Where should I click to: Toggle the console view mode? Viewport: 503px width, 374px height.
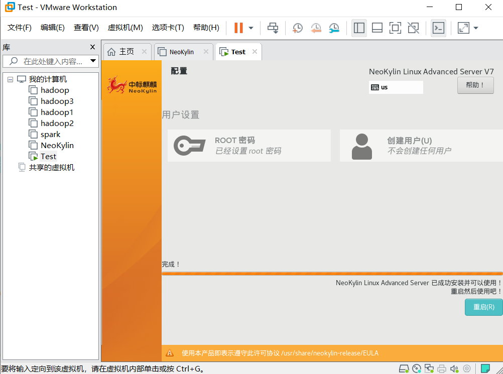pos(438,28)
